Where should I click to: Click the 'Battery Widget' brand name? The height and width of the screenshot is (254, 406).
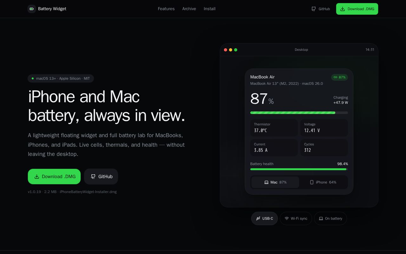click(52, 9)
